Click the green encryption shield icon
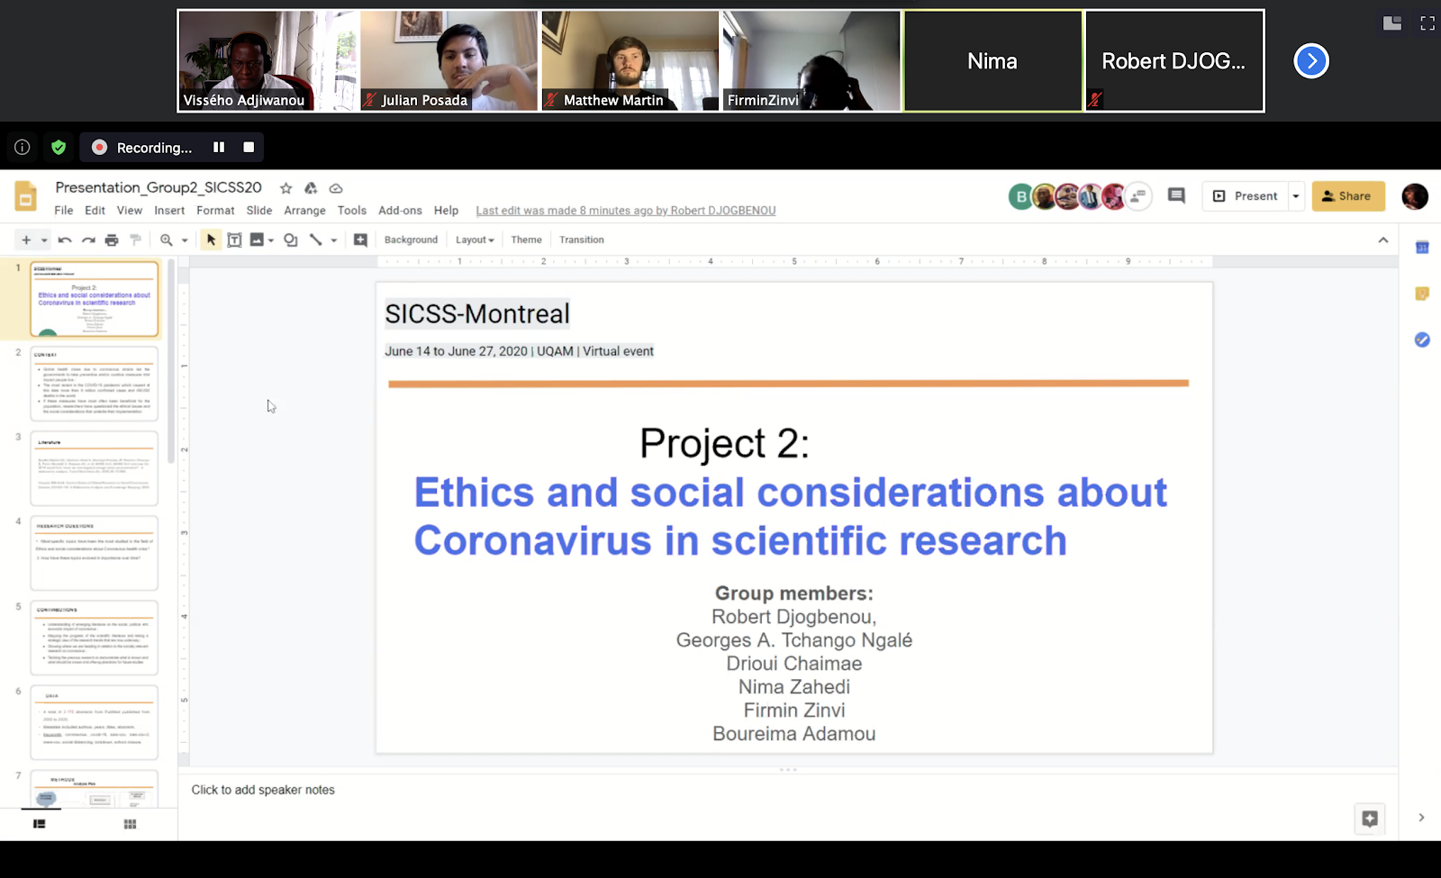1441x878 pixels. 59,147
